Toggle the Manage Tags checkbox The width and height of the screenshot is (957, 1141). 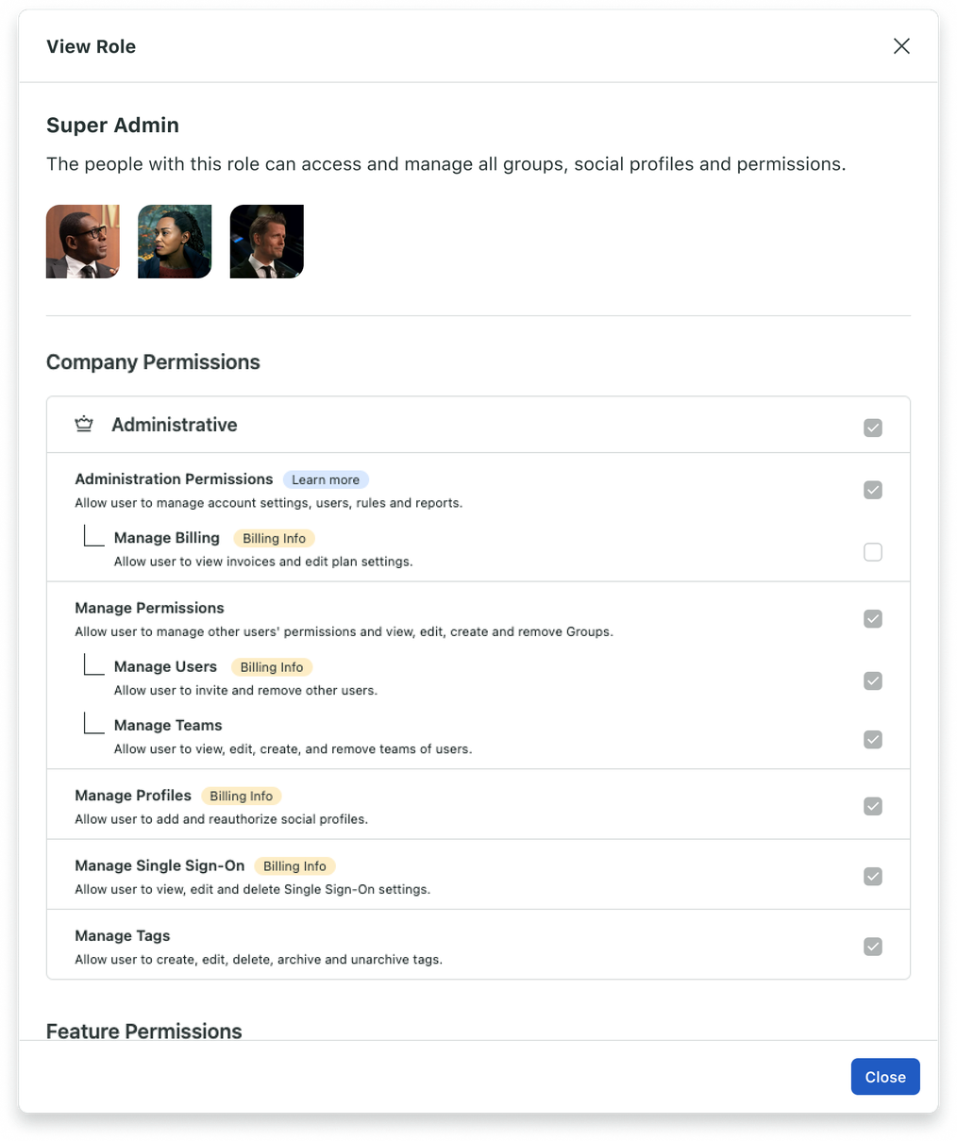click(873, 946)
